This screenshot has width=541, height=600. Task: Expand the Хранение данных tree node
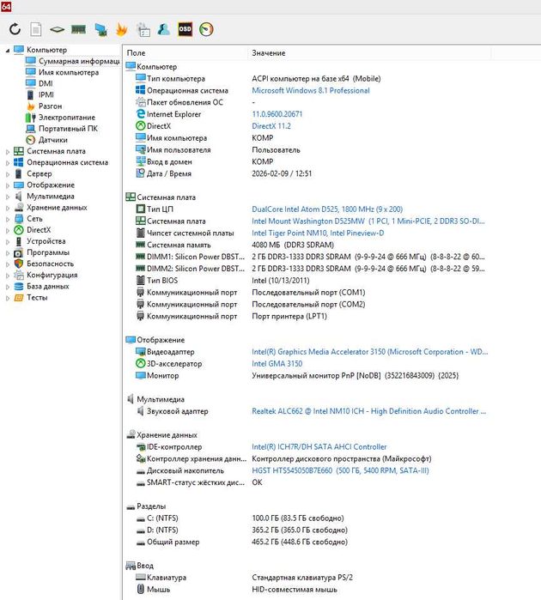pos(7,208)
